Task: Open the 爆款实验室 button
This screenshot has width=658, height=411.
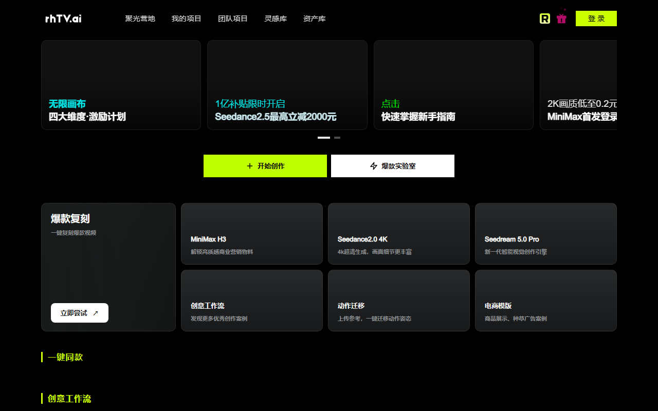Action: tap(393, 166)
